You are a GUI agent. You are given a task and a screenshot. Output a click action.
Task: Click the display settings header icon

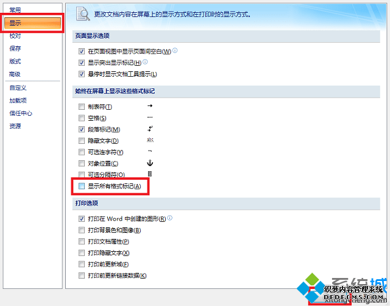83,13
